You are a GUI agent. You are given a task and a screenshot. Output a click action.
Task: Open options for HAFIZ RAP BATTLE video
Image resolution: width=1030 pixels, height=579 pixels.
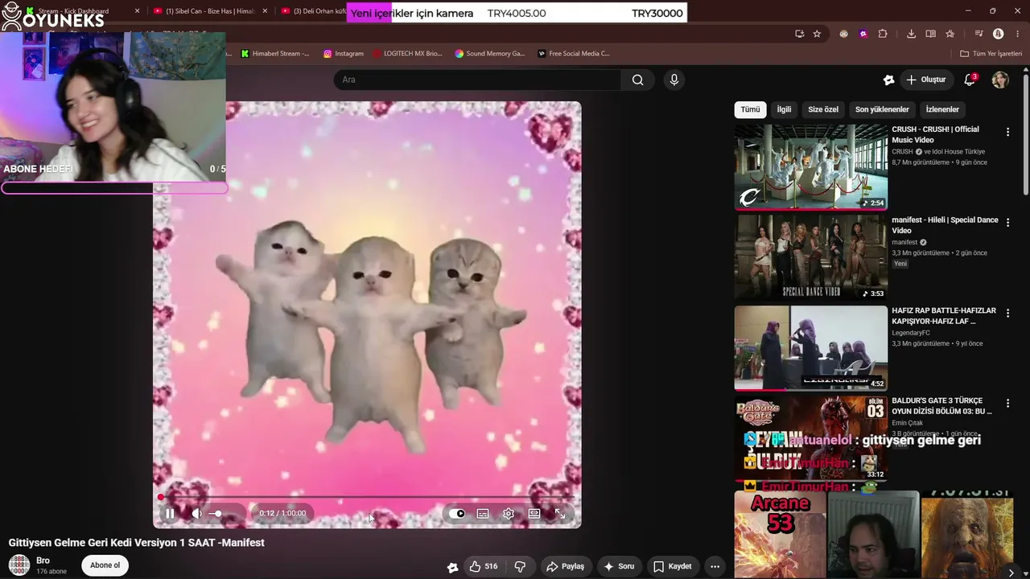click(1007, 314)
